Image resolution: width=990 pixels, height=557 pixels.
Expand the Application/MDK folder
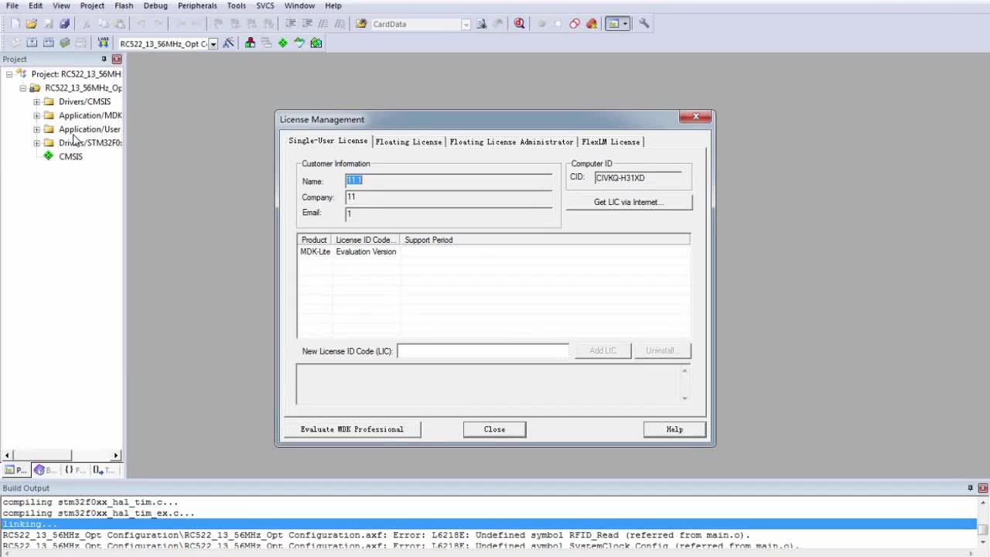pyautogui.click(x=36, y=116)
